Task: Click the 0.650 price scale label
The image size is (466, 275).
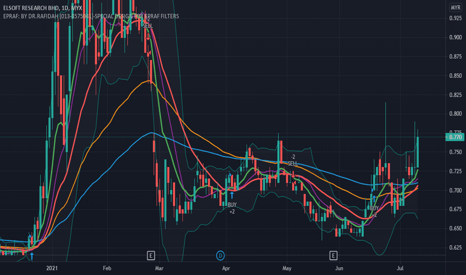Action: pyautogui.click(x=455, y=228)
